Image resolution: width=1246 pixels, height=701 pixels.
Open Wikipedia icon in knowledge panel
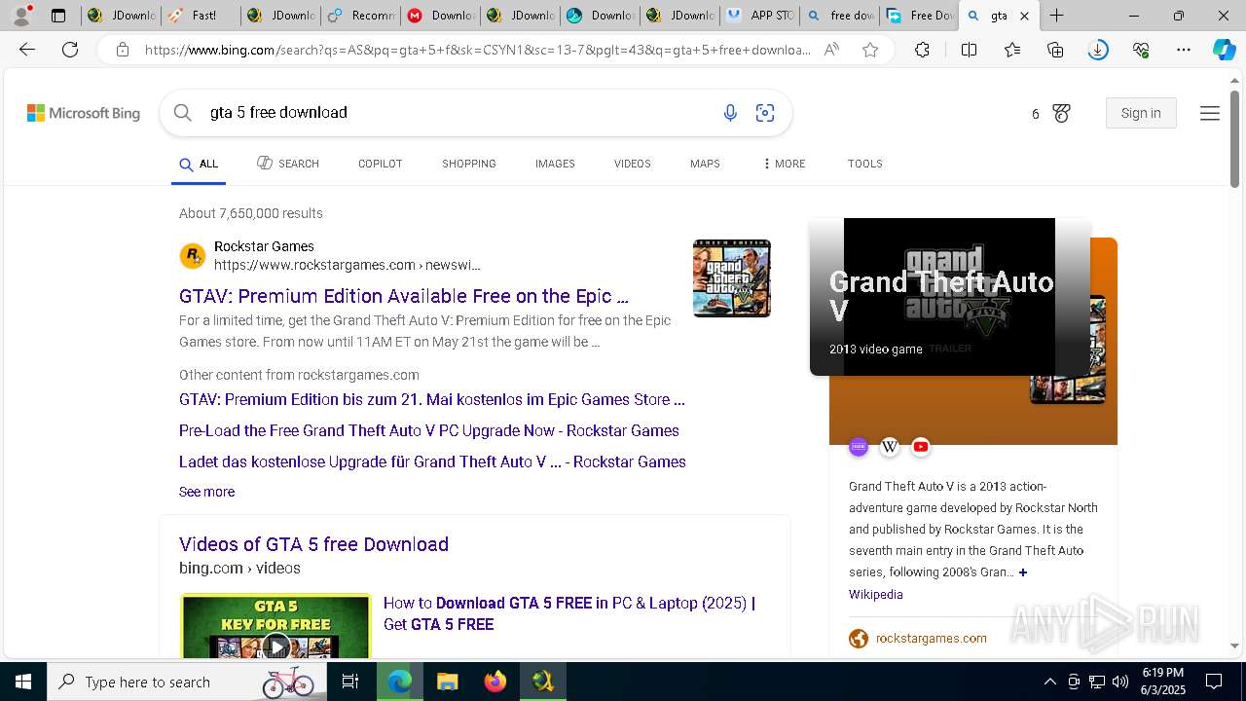pyautogui.click(x=890, y=447)
